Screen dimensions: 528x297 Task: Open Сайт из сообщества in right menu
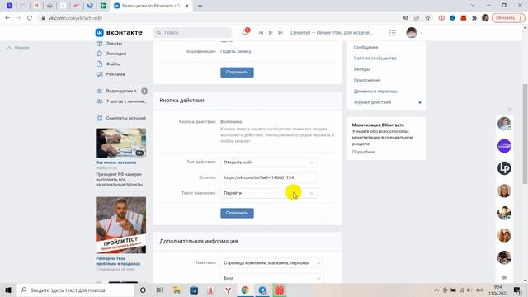click(x=375, y=59)
